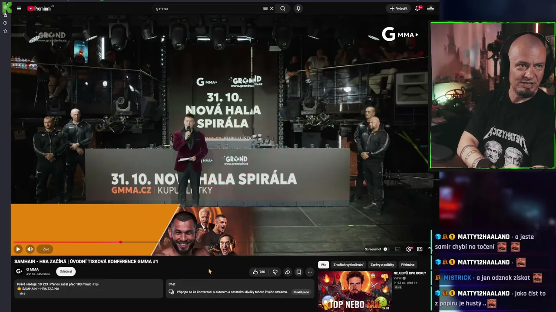Switch to theater mode view
This screenshot has width=556, height=312.
pos(420,249)
